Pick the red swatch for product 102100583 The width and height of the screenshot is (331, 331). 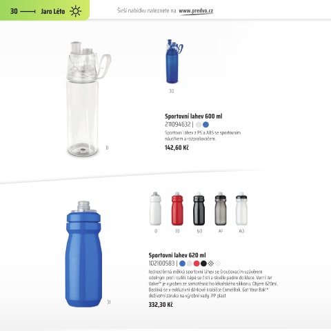click(x=197, y=263)
